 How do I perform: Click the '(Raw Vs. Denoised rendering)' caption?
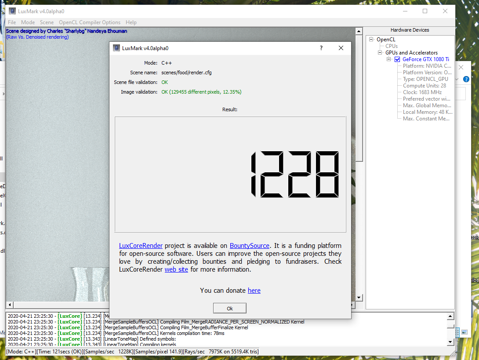tap(38, 37)
